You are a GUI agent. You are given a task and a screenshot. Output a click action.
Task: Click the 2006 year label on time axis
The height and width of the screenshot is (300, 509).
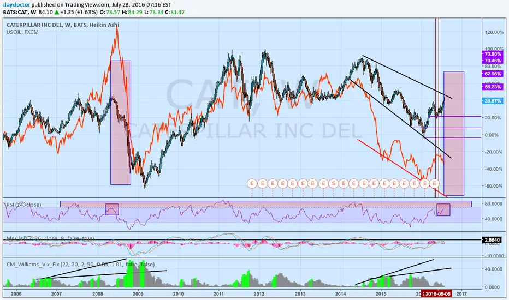(x=16, y=294)
